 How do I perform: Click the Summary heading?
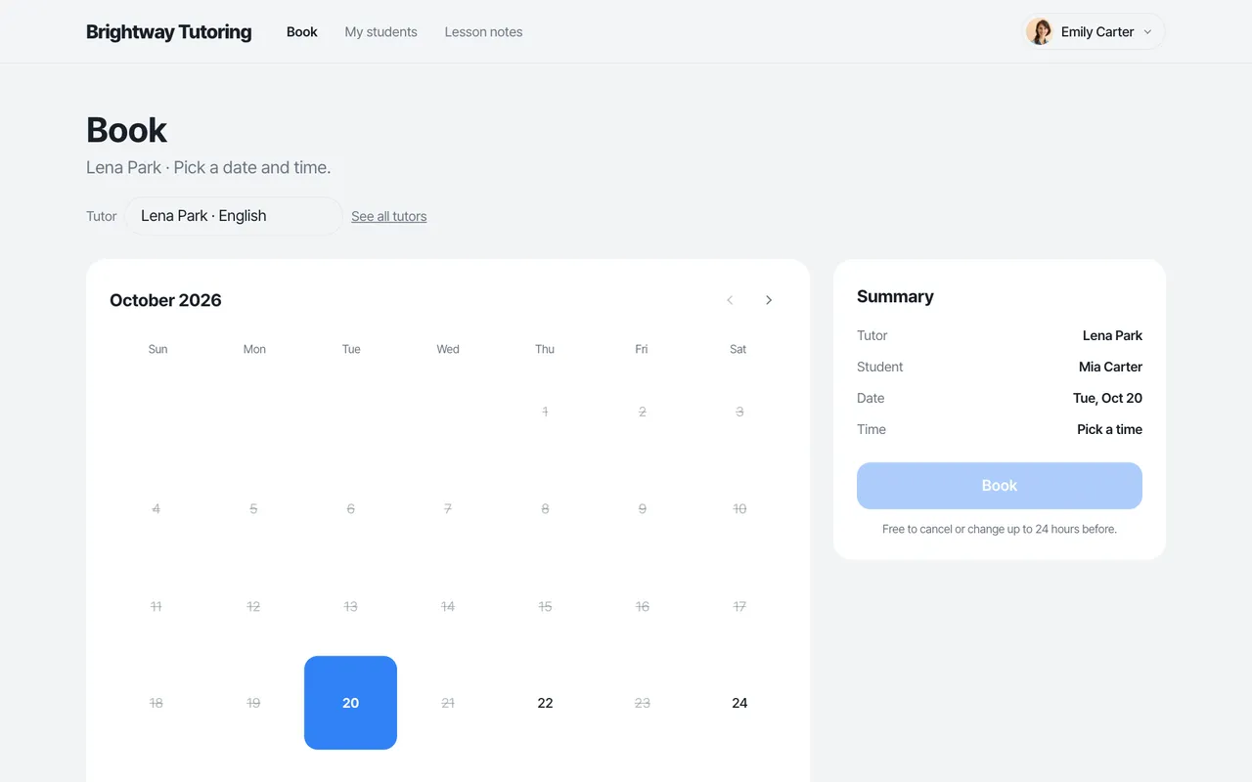pos(895,296)
